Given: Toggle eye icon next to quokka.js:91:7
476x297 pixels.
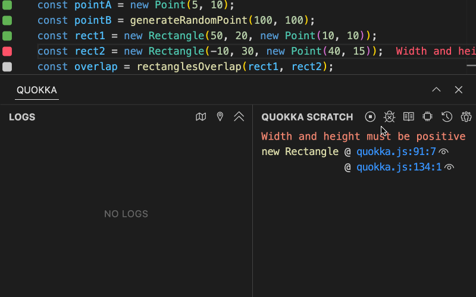Looking at the screenshot, I should (x=443, y=151).
